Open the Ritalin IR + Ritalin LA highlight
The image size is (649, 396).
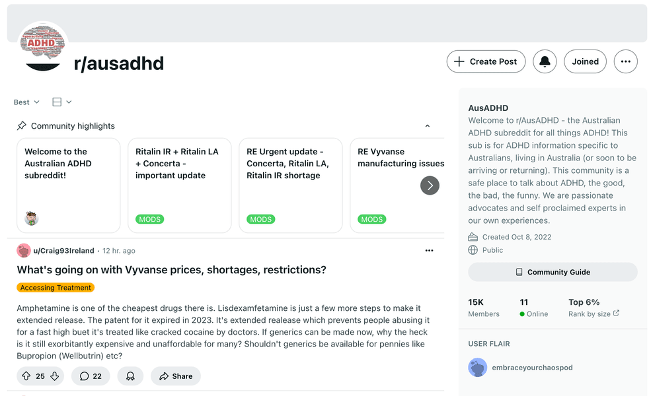click(x=180, y=185)
